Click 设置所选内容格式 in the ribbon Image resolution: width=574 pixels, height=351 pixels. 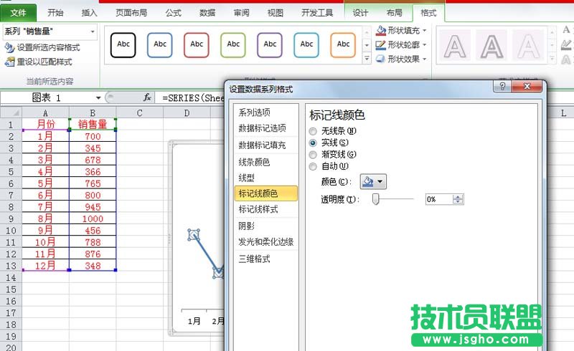[x=42, y=47]
